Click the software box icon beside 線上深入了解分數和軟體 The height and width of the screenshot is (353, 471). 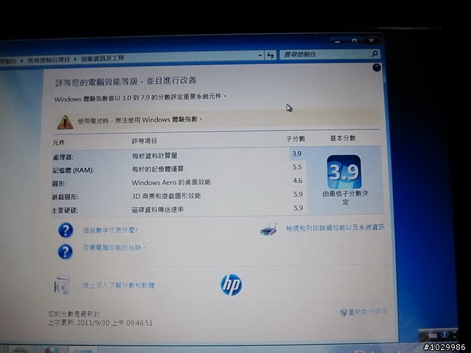tap(63, 285)
